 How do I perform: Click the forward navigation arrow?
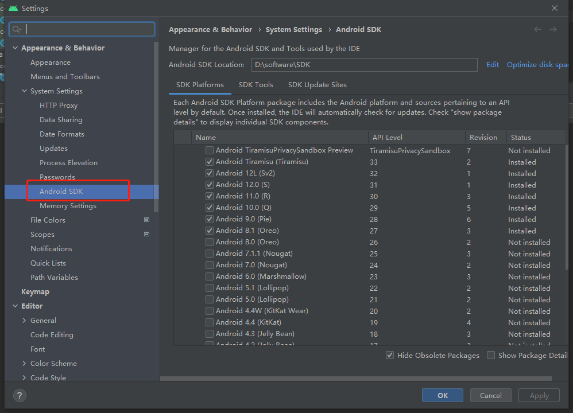[x=553, y=29]
